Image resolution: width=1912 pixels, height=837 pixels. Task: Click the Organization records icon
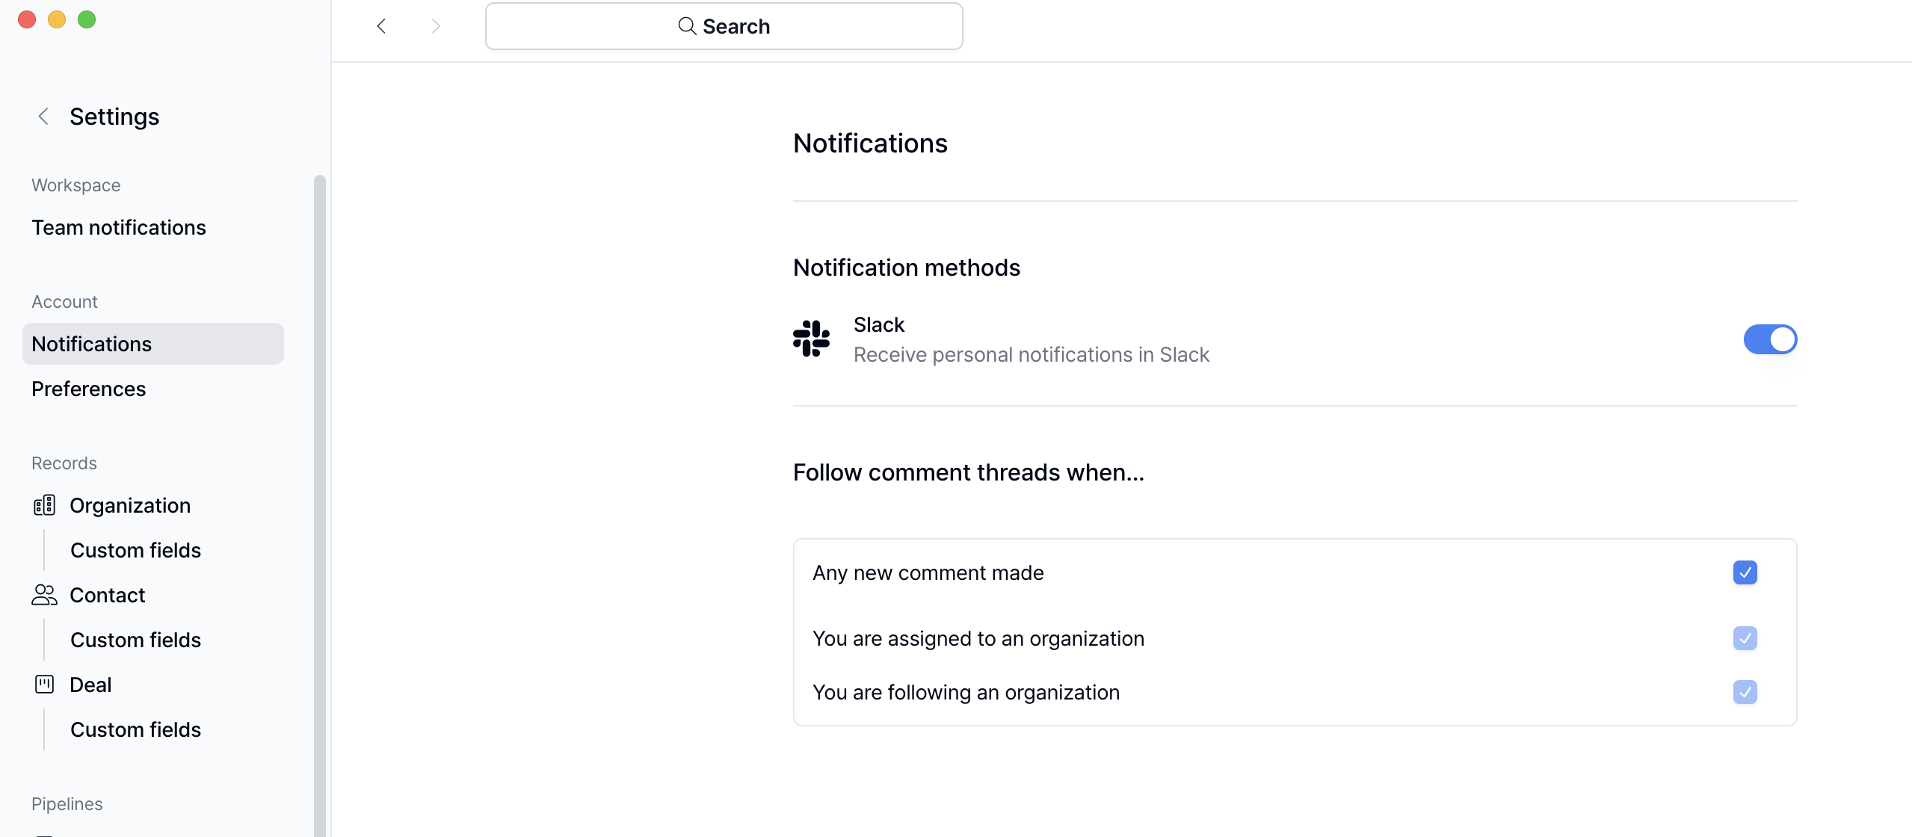coord(44,505)
